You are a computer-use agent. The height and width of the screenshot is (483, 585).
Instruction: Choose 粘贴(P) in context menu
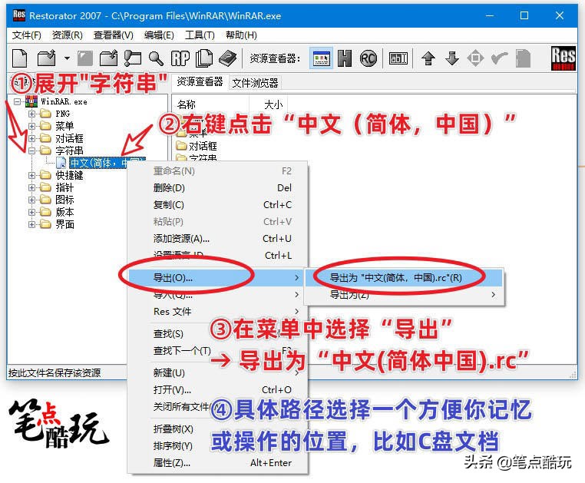pyautogui.click(x=218, y=221)
